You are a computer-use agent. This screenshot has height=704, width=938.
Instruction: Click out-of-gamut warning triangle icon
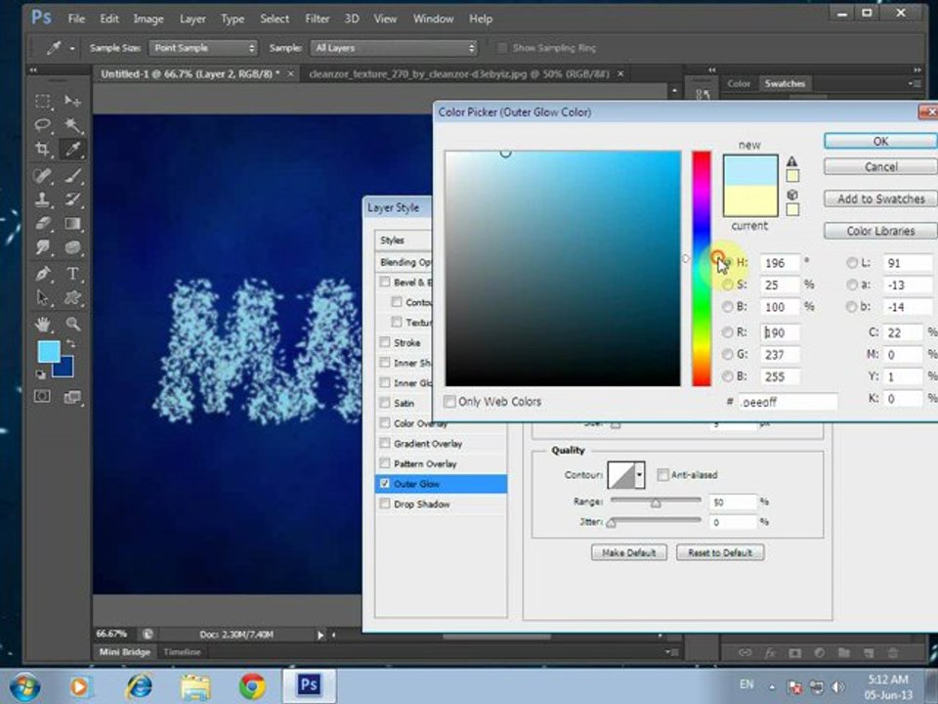click(792, 161)
